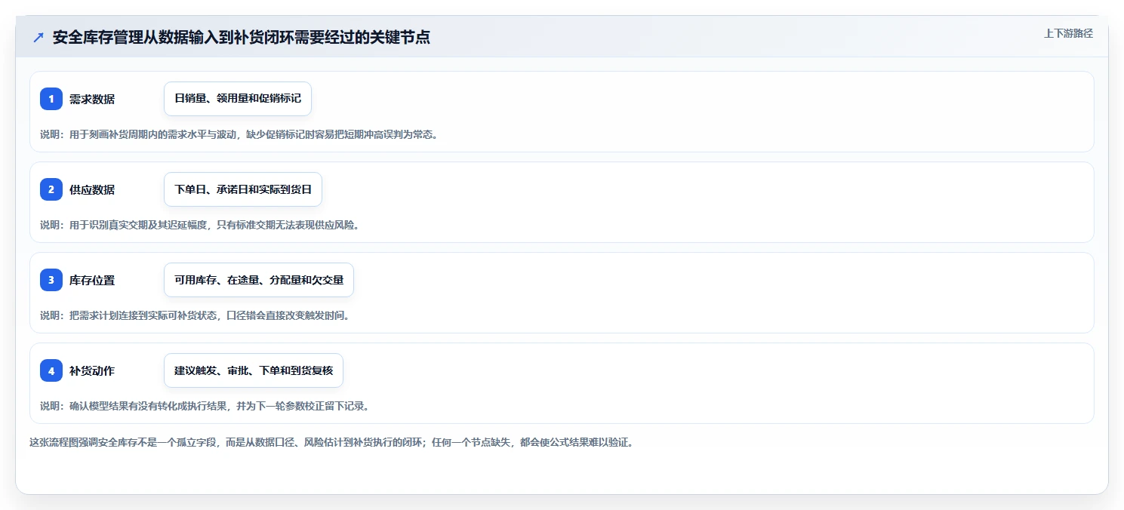1124x510 pixels.
Task: Click the description starting 用于刻画补货周期内的需求水平
Action: (239, 135)
